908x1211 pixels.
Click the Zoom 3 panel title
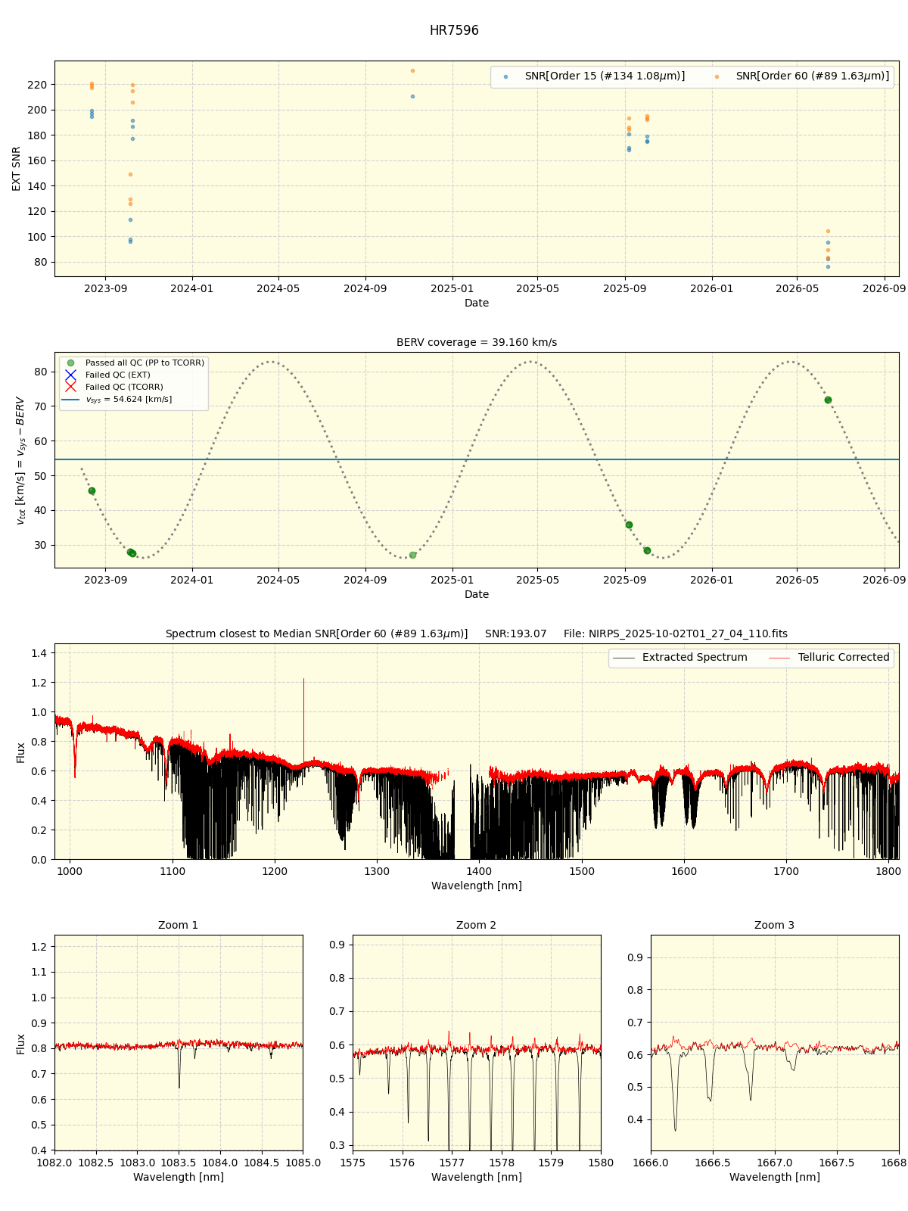(x=775, y=926)
